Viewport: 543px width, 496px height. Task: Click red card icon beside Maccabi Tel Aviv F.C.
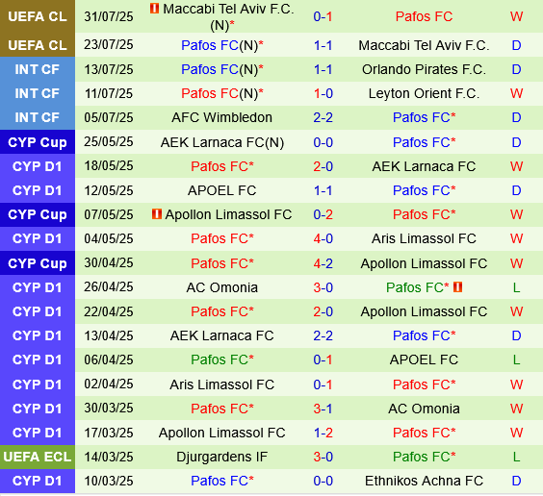pyautogui.click(x=154, y=9)
